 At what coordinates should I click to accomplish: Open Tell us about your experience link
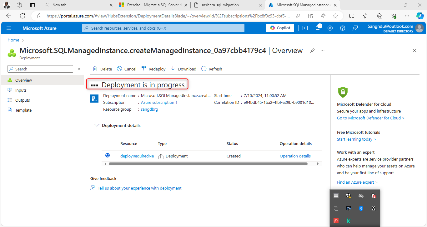(139, 188)
